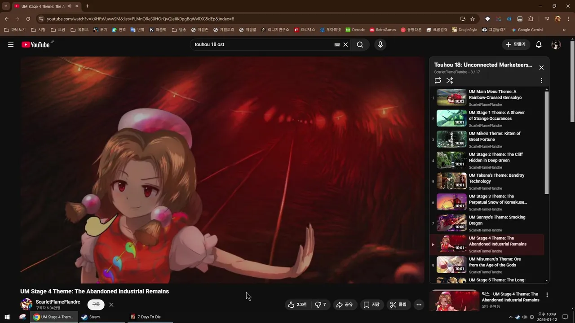Run search with the magnifier button
575x323 pixels.
coord(360,44)
